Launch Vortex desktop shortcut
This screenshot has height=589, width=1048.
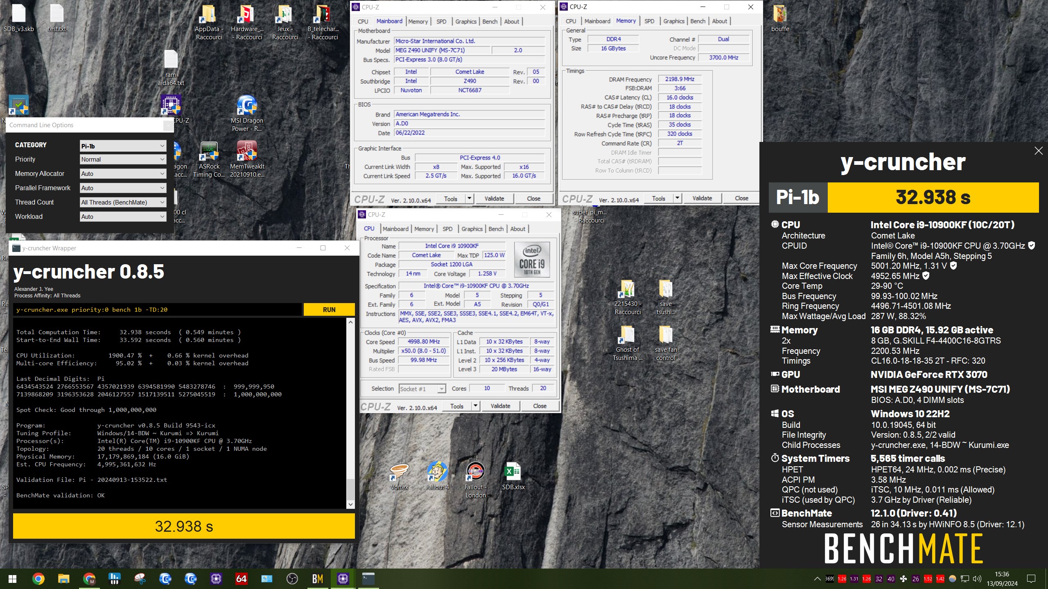tap(399, 477)
